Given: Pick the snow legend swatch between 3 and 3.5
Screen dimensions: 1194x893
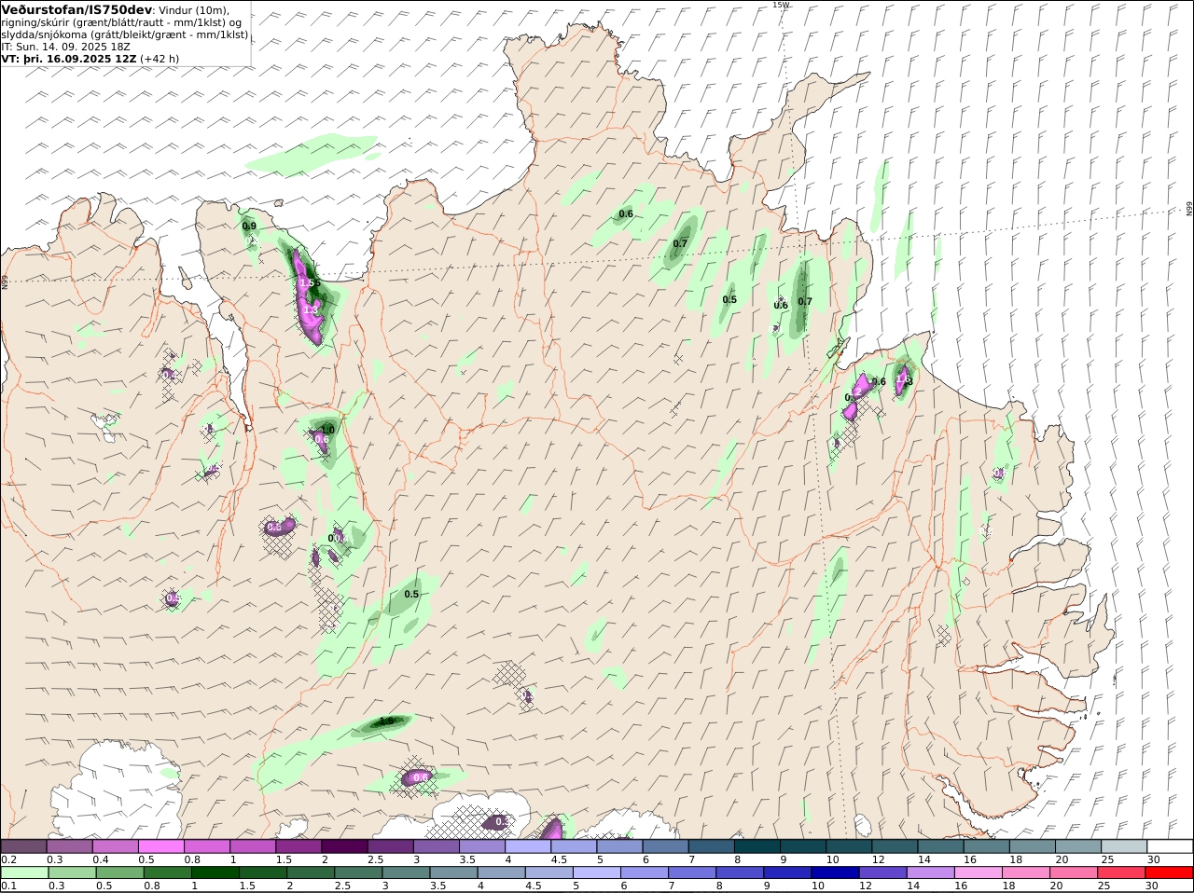Looking at the screenshot, I should (x=437, y=846).
